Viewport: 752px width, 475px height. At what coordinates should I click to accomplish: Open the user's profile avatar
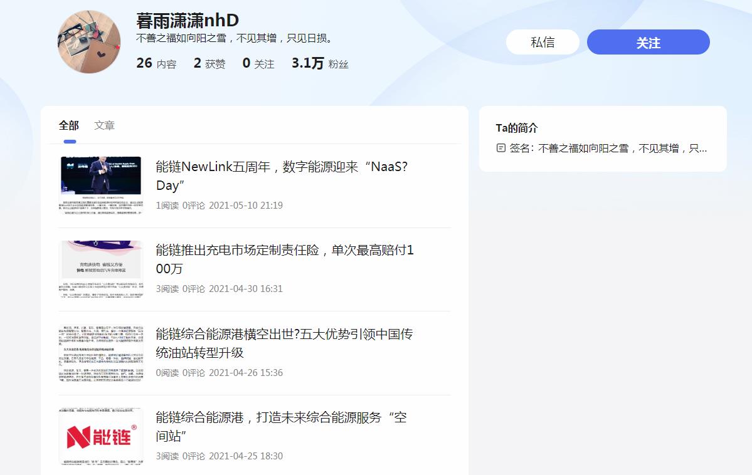tap(89, 42)
